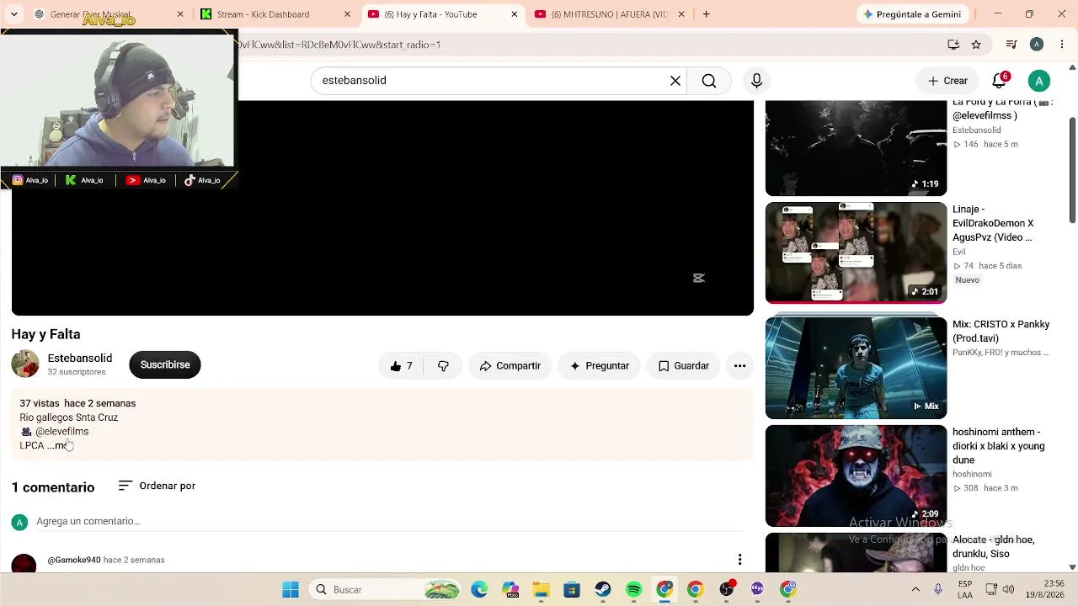Viewport: 1078px width, 606px height.
Task: Click the Estebansolid channel avatar
Action: [x=25, y=364]
